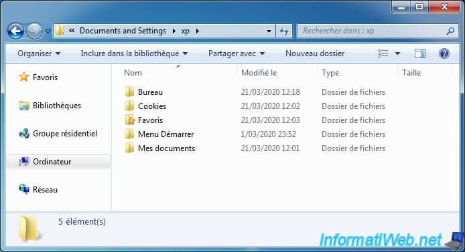Click the Favoris star icon in sidebar

[x=23, y=77]
